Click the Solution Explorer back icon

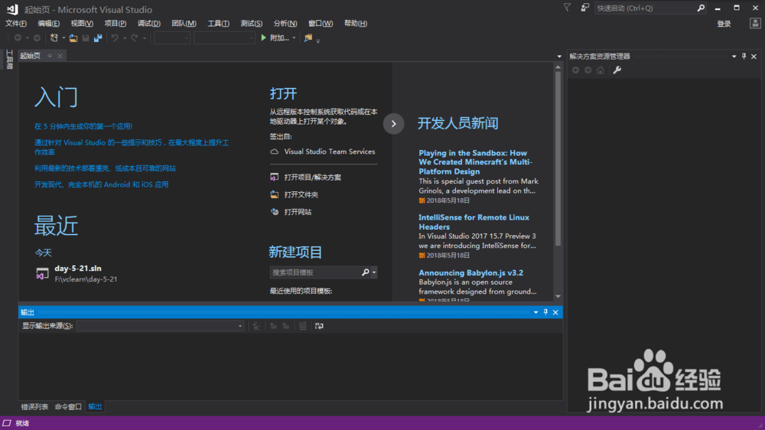pyautogui.click(x=576, y=70)
